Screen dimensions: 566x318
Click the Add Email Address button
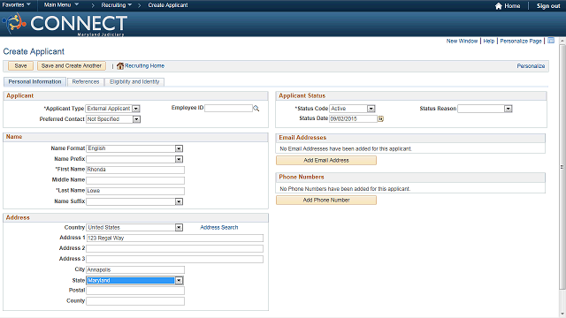(326, 160)
